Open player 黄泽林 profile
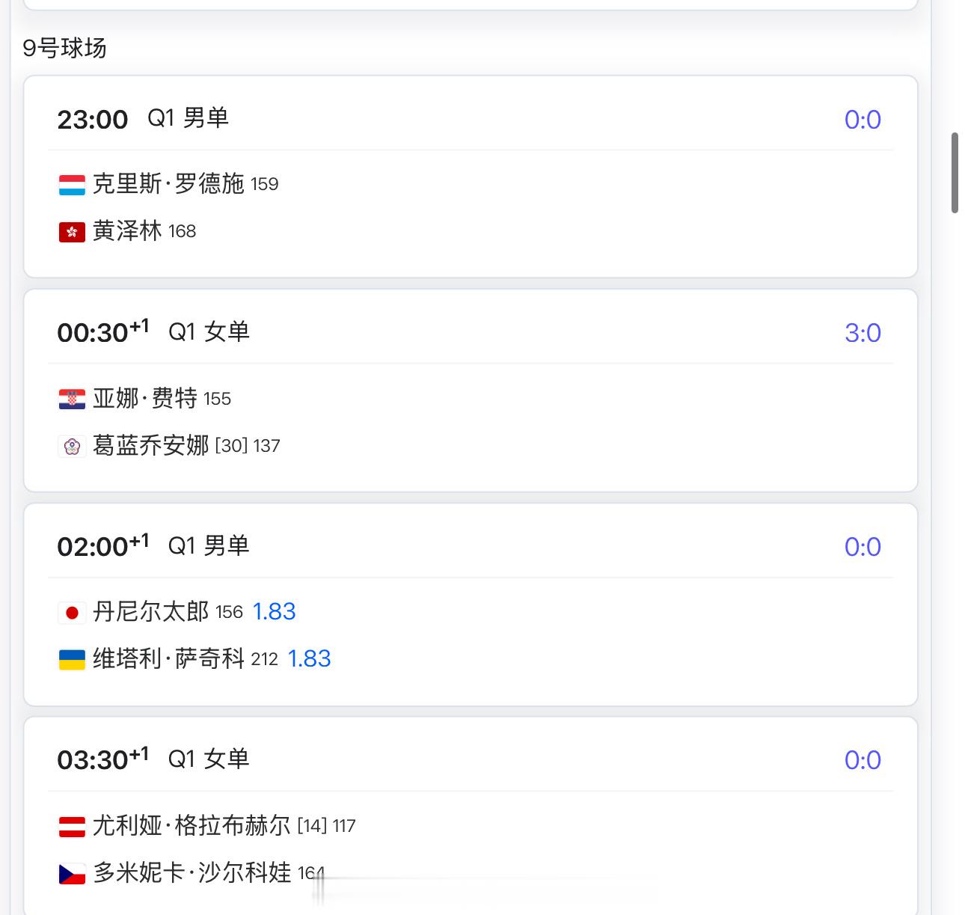 (127, 231)
